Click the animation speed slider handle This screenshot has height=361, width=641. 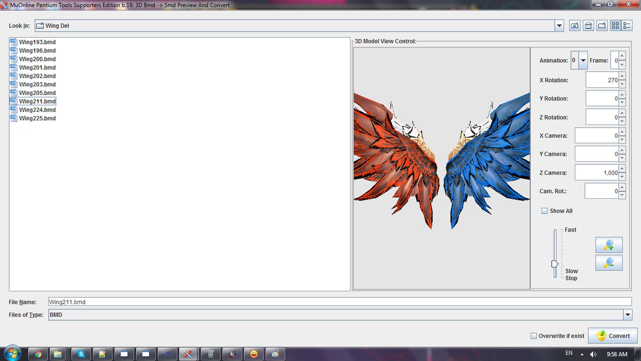555,264
